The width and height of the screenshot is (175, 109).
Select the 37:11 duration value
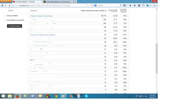(x=115, y=20)
